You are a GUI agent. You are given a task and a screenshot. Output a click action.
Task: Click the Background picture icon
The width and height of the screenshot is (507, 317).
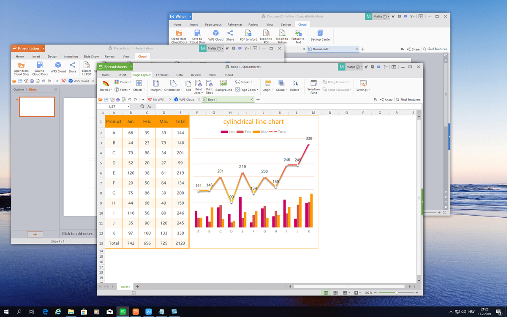(224, 86)
